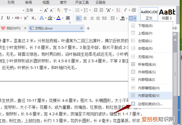The width and height of the screenshot is (182, 125).
Task: Apply the 正文 style
Action: pos(149,14)
